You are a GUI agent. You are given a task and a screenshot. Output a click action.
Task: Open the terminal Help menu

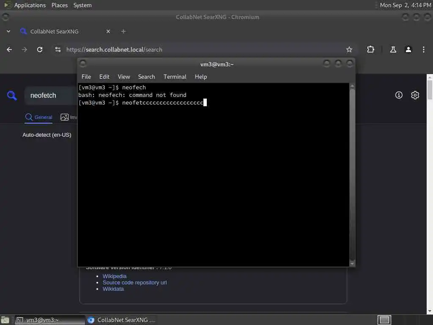(x=201, y=77)
